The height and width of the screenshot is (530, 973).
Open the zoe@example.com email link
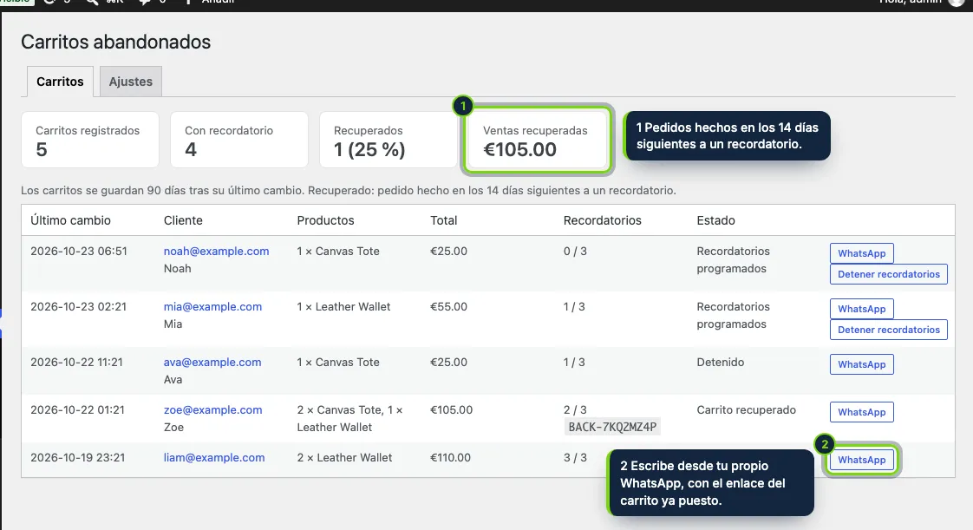pyautogui.click(x=212, y=409)
